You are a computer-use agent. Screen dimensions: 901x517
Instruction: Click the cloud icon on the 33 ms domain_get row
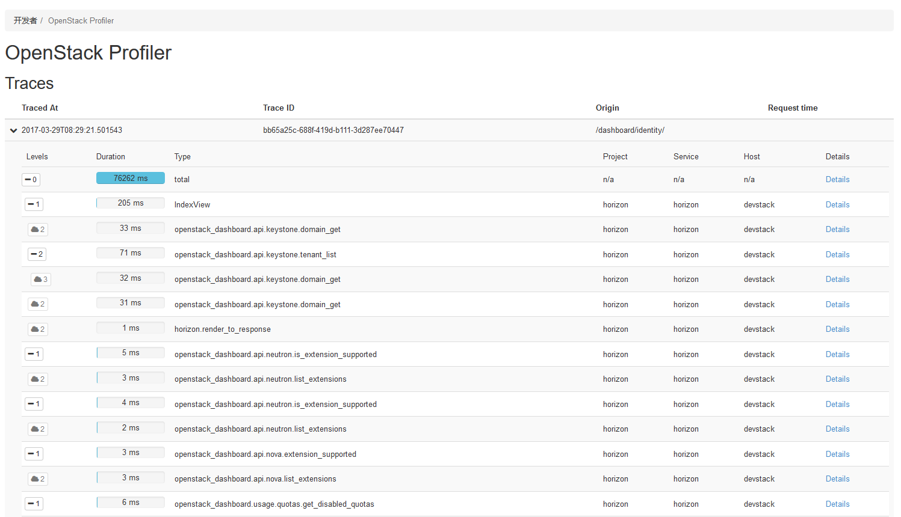[37, 230]
